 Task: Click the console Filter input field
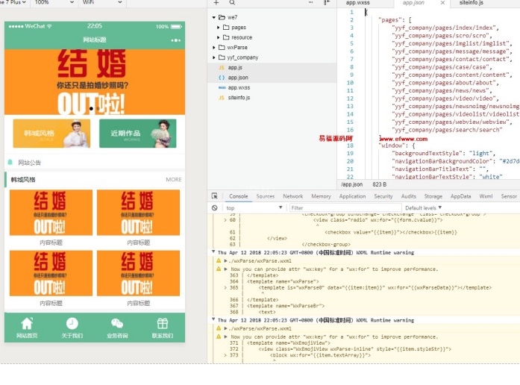click(x=343, y=207)
